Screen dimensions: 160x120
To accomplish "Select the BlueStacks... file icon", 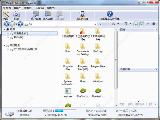I will click(x=83, y=93).
